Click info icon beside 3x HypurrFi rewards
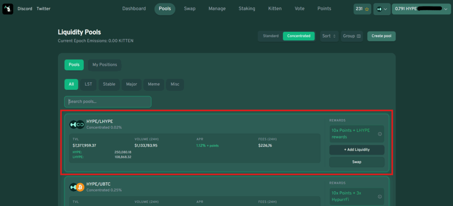Viewport: 453px width, 206px height. [x=380, y=197]
